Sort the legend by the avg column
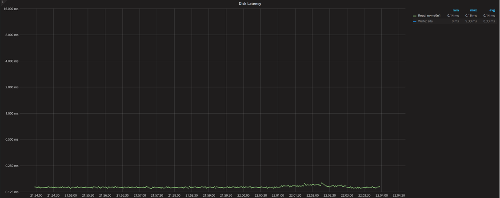Image resolution: width=500 pixels, height=198 pixels. pos(492,10)
